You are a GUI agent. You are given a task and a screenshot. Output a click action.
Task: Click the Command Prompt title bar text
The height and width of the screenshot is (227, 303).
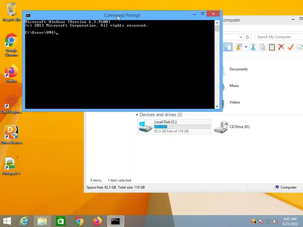click(x=122, y=15)
